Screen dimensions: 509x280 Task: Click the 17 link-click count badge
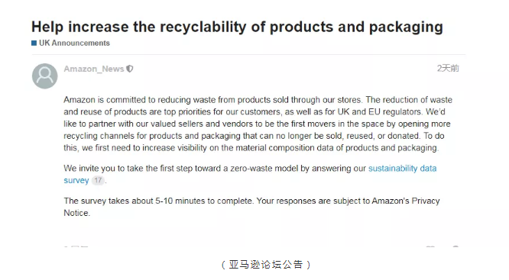pyautogui.click(x=98, y=180)
